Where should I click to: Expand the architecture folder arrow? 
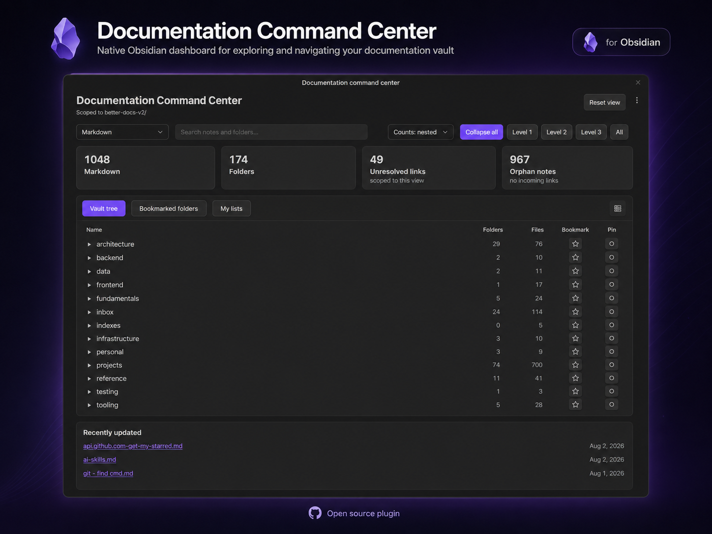coord(89,244)
